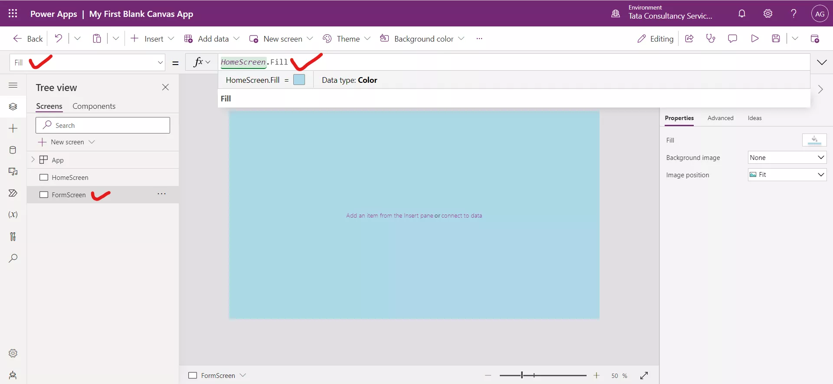833x384 pixels.
Task: Open the Help question mark
Action: click(794, 13)
